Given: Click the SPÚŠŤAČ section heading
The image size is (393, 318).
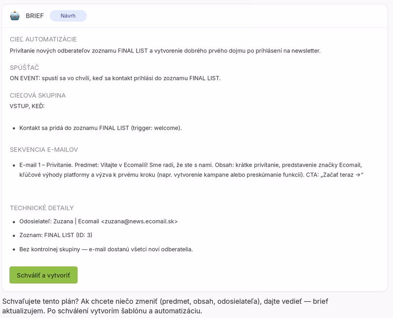Looking at the screenshot, I should pos(24,68).
